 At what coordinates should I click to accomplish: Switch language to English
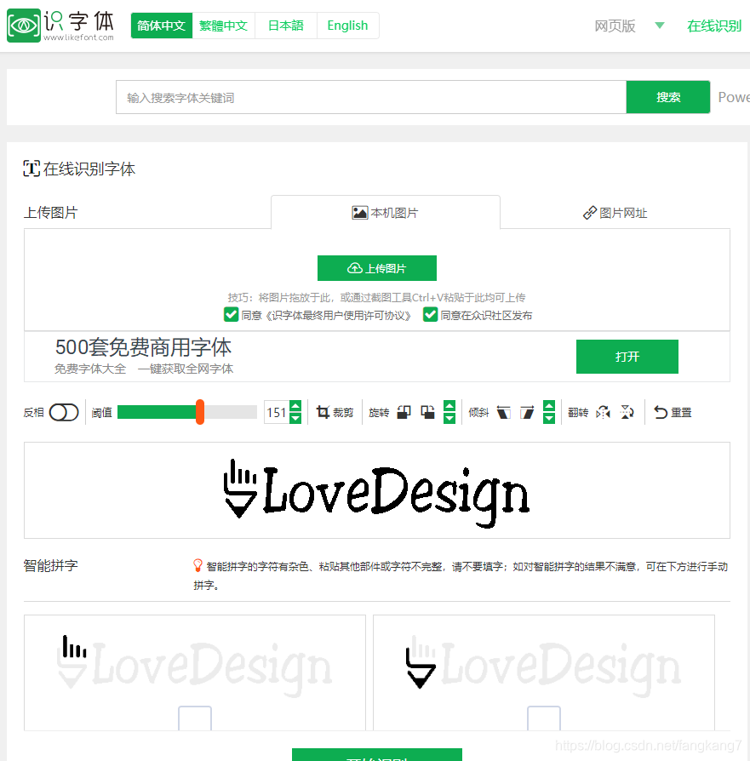pyautogui.click(x=347, y=26)
